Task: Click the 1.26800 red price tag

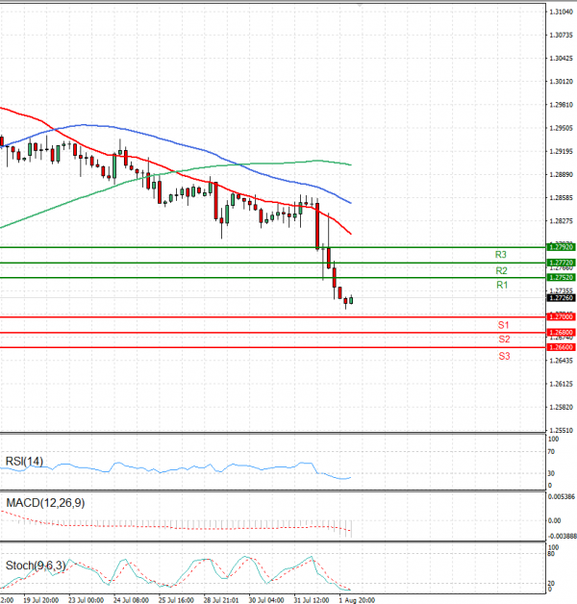Action: (x=561, y=332)
